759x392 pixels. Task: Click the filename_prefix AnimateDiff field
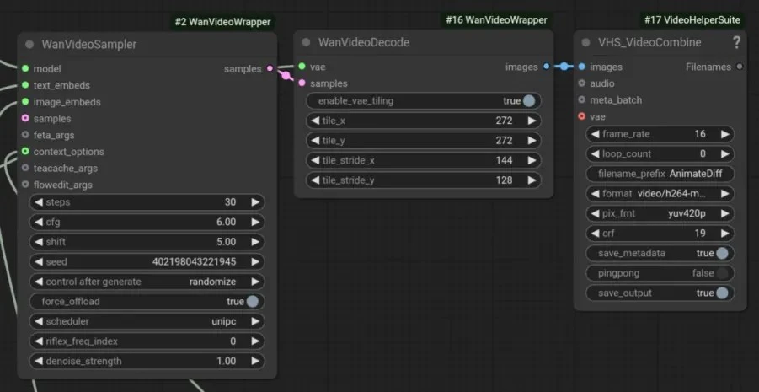point(660,174)
